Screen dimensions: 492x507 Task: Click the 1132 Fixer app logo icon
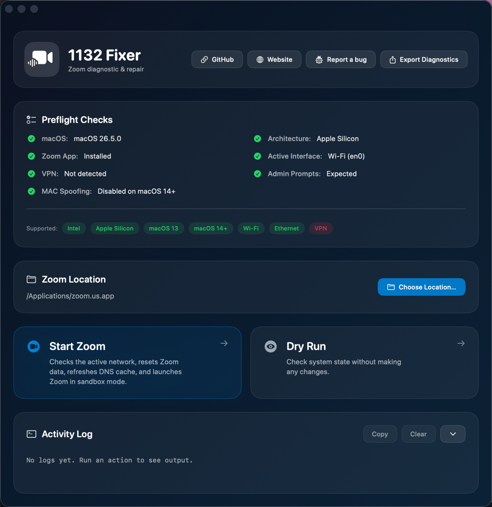click(x=42, y=59)
